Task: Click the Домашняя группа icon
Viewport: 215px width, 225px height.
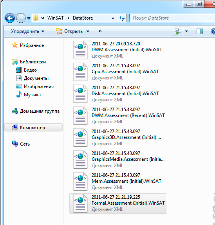Action: coord(15,111)
